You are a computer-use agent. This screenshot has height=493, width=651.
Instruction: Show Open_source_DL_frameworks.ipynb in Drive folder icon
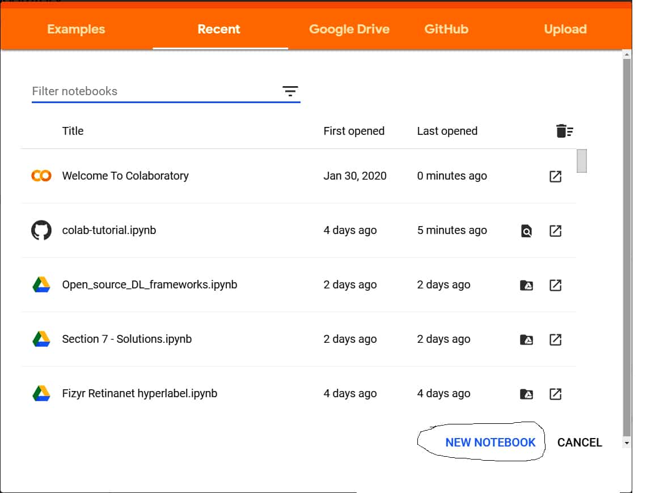[x=526, y=285]
